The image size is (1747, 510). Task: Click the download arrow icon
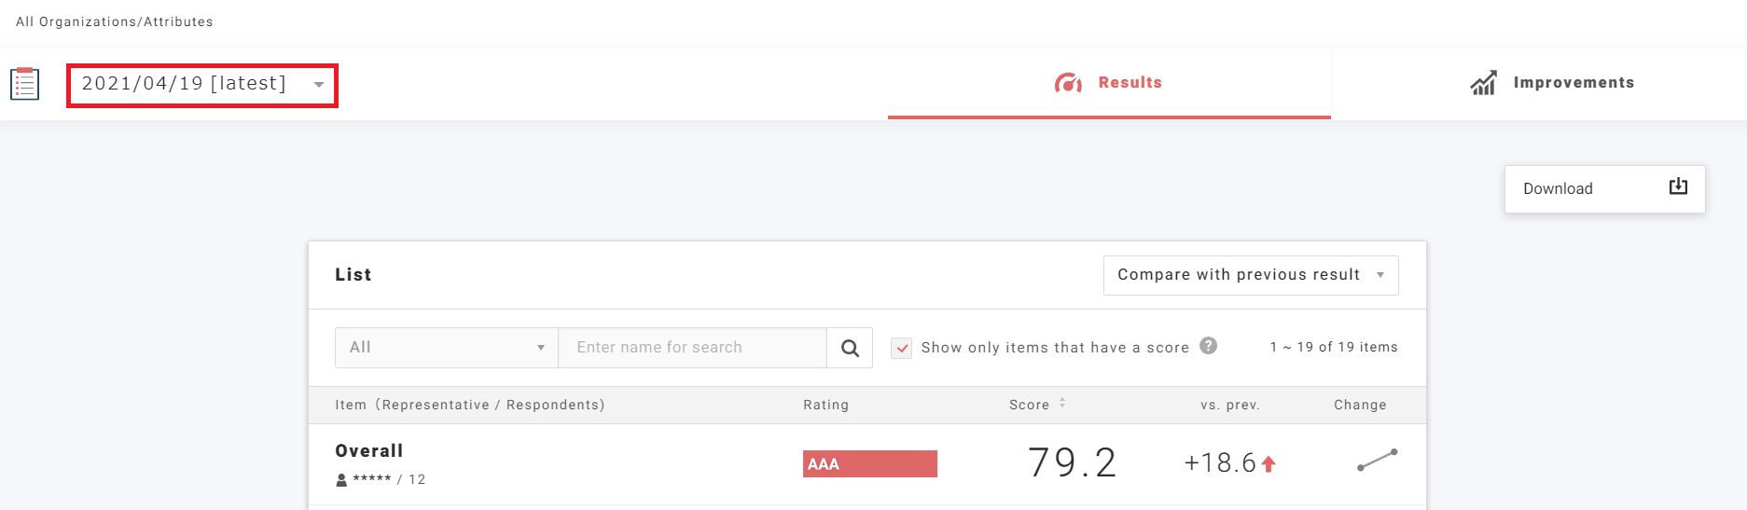1677,186
